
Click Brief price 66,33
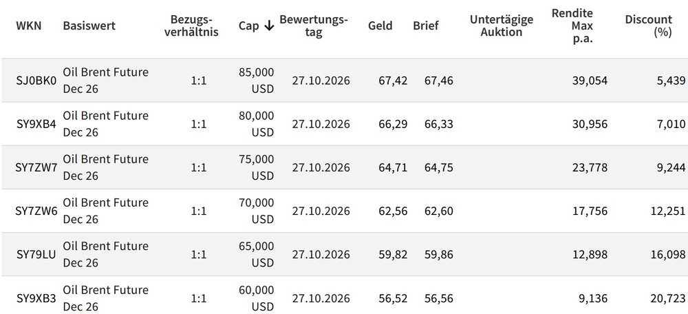(439, 124)
